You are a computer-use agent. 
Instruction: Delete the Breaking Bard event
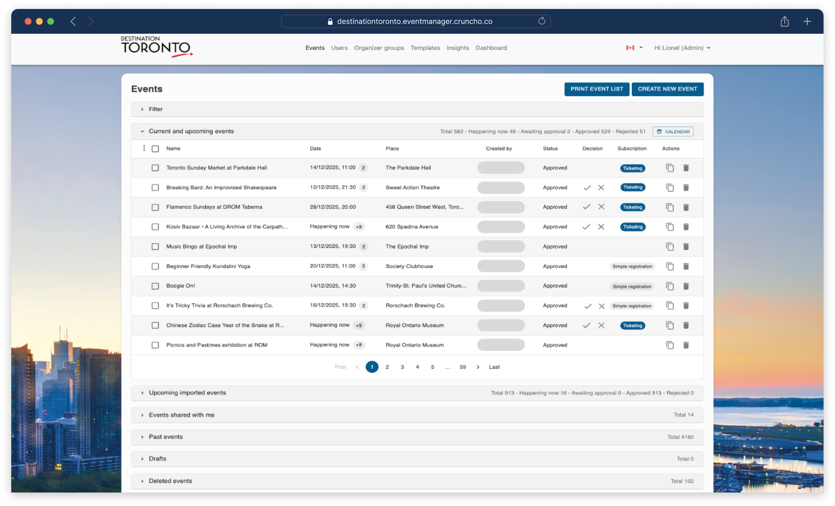pyautogui.click(x=686, y=187)
